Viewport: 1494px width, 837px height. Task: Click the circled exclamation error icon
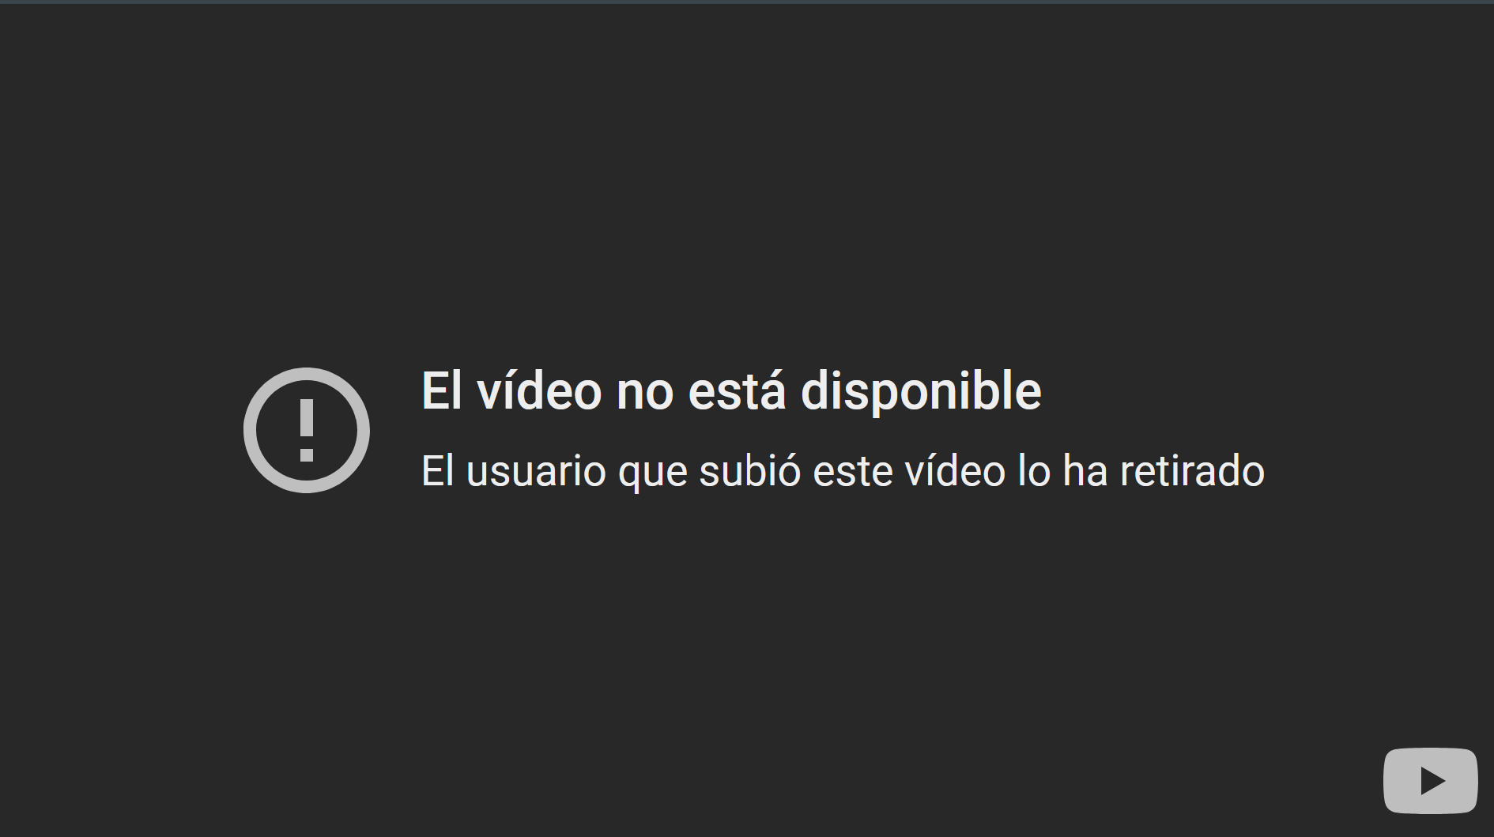pyautogui.click(x=307, y=430)
